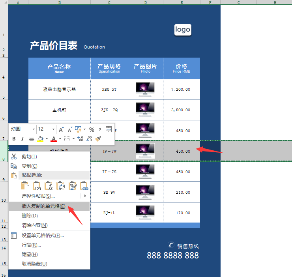
Task: Decrease font size with small A
Action: click(70, 129)
